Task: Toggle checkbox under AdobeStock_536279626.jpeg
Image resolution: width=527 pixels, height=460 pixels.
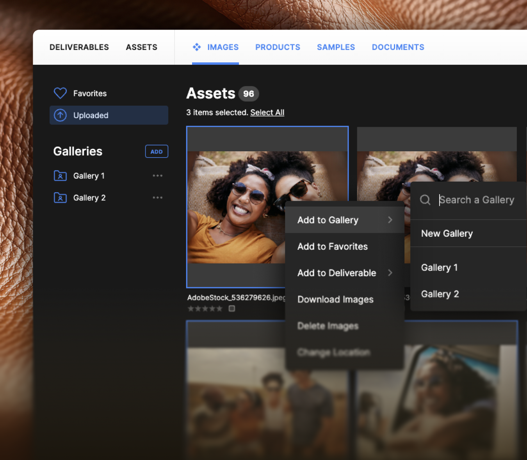Action: [x=232, y=308]
